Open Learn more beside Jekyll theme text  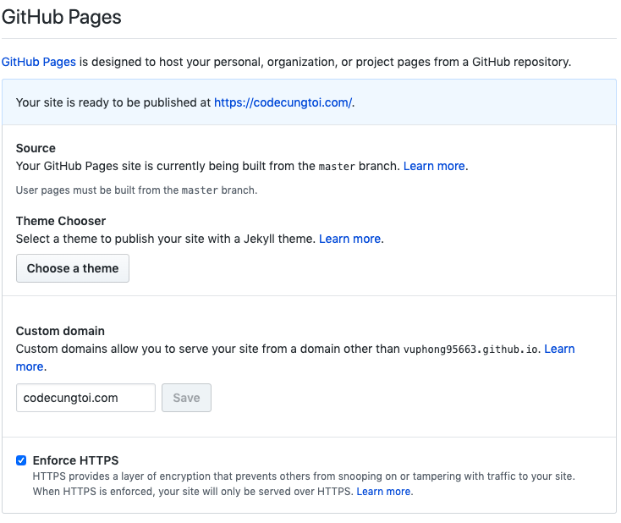(x=349, y=239)
